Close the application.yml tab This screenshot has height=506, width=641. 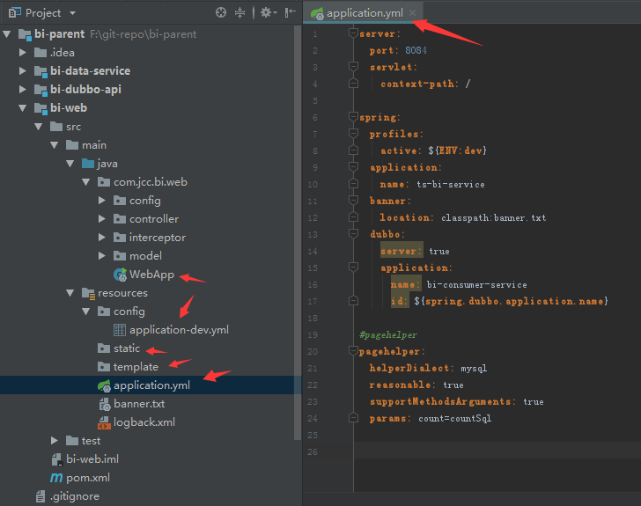pos(413,13)
